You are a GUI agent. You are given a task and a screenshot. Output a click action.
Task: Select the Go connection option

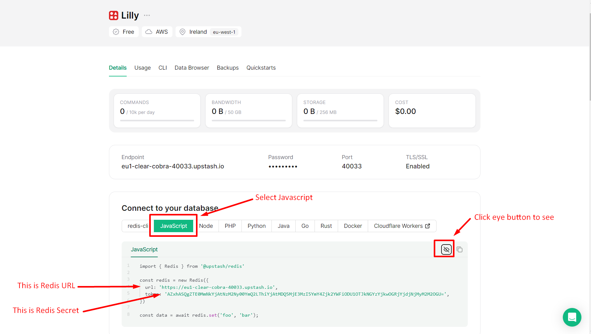click(305, 226)
